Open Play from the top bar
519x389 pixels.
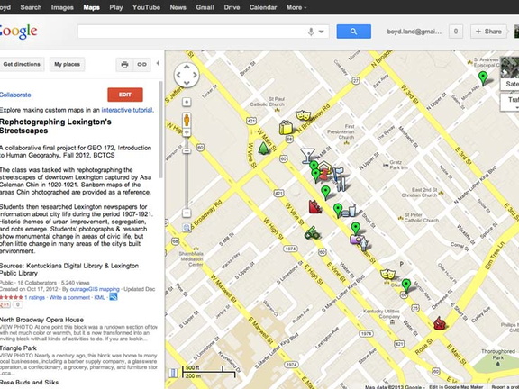pos(116,7)
